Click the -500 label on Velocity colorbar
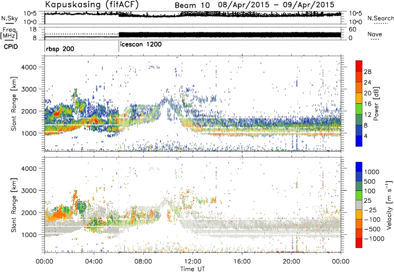The width and height of the screenshot is (394, 272). coord(372,229)
